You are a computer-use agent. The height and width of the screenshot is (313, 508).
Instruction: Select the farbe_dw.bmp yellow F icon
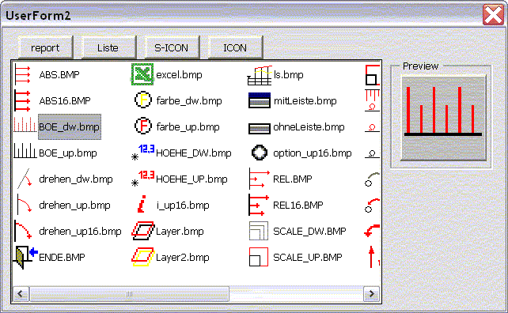pyautogui.click(x=143, y=100)
